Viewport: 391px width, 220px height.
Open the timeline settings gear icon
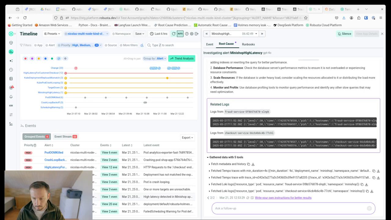pos(192,34)
